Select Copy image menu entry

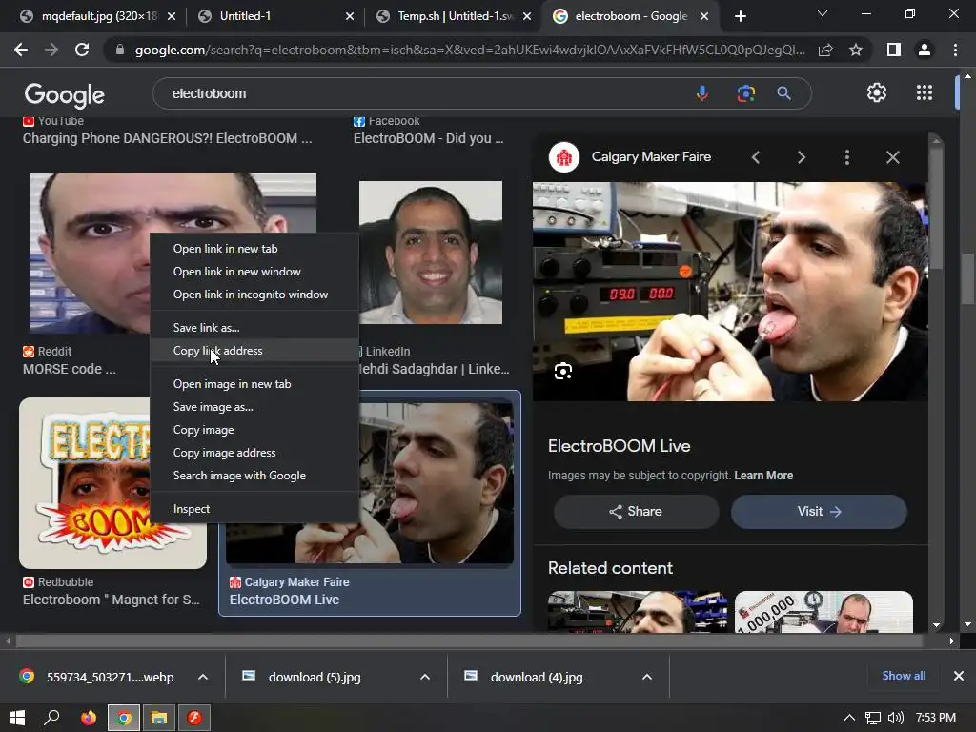click(x=254, y=430)
